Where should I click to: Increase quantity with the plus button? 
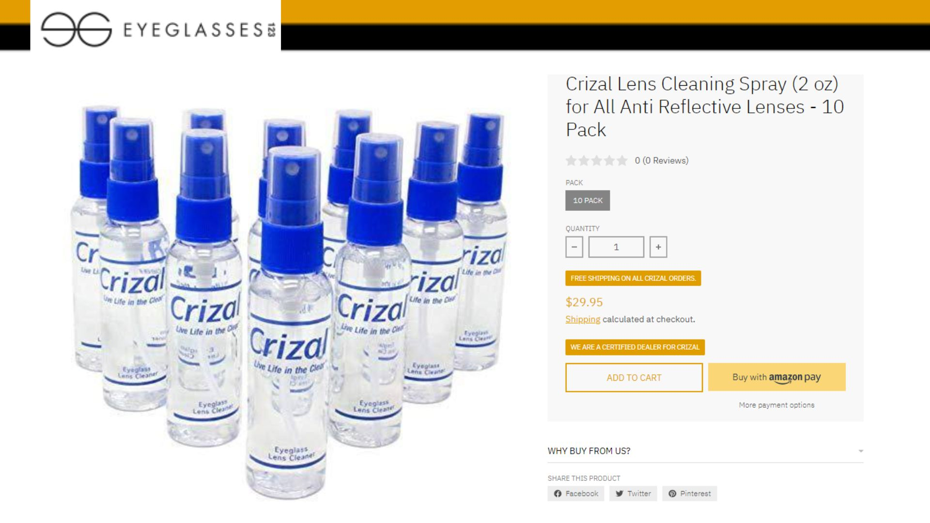[x=658, y=247]
